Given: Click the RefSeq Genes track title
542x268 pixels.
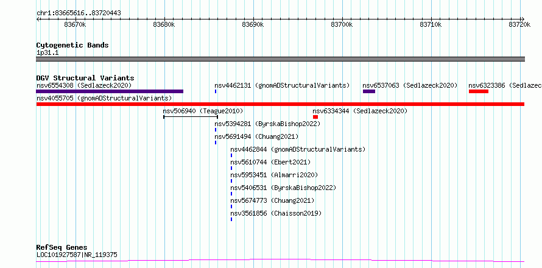Looking at the screenshot, I should click(x=62, y=248).
